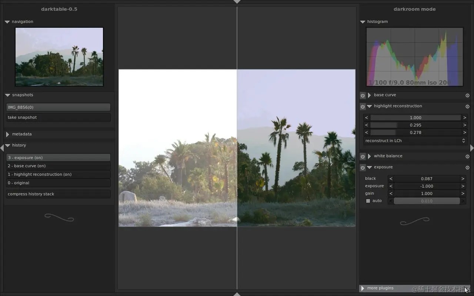Increase black level with right arrow
This screenshot has width=474, height=296.
[x=463, y=179]
